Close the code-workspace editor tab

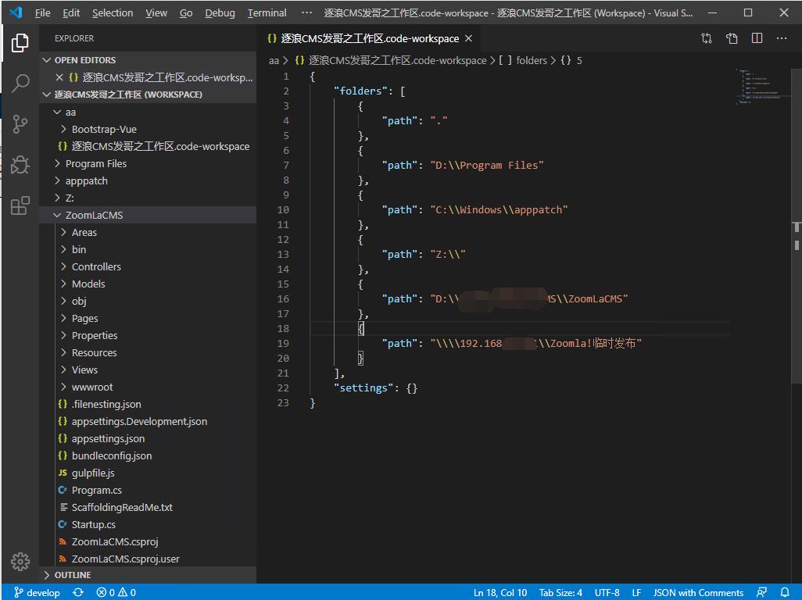(468, 38)
